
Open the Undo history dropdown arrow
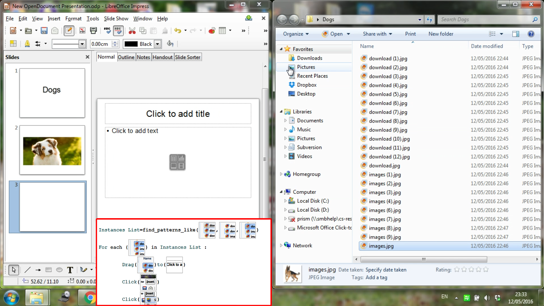[185, 31]
